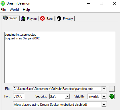The height and width of the screenshot is (110, 120).
Task: Open the World menu in menu bar
Action: pyautogui.click(x=14, y=10)
